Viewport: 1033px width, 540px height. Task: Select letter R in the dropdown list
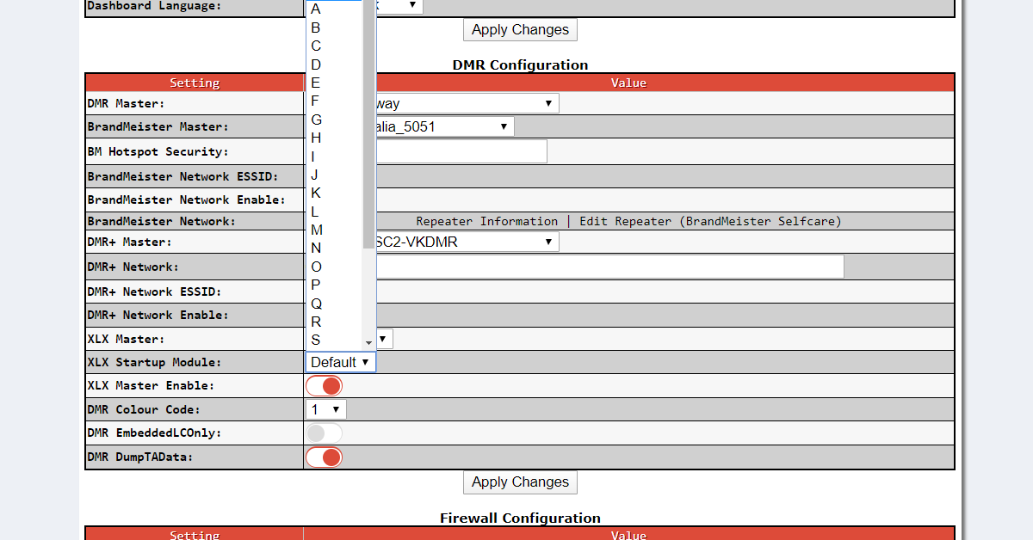point(334,322)
